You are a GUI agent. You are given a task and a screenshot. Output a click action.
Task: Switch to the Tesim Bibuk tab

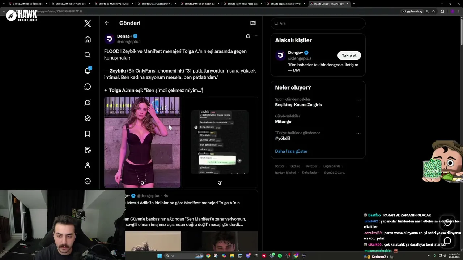click(243, 4)
